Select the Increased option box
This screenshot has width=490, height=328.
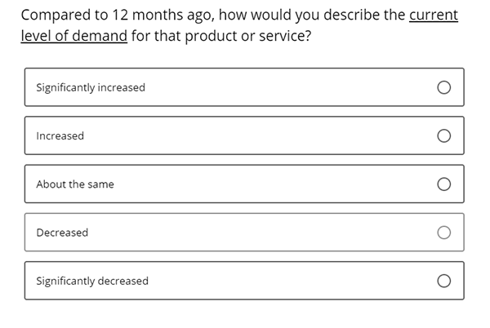coord(244,135)
